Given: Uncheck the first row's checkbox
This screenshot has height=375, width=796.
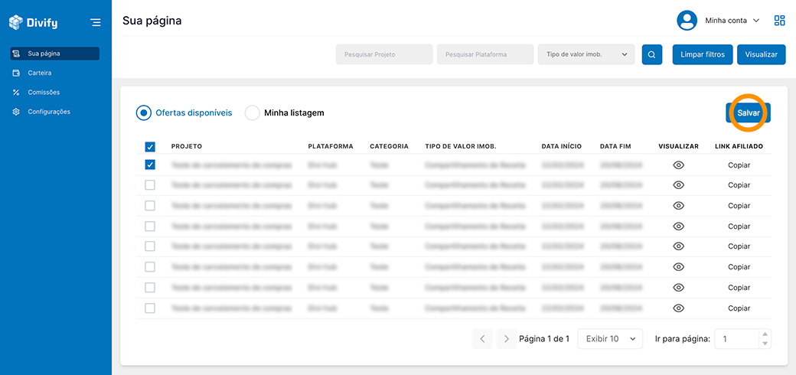Looking at the screenshot, I should click(150, 165).
